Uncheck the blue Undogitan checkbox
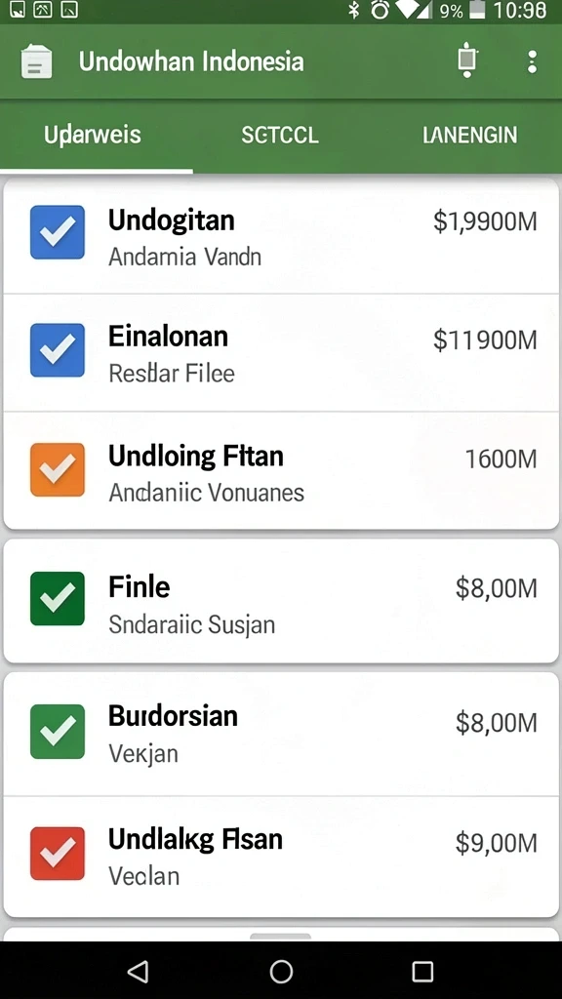This screenshot has width=562, height=999. 58,232
